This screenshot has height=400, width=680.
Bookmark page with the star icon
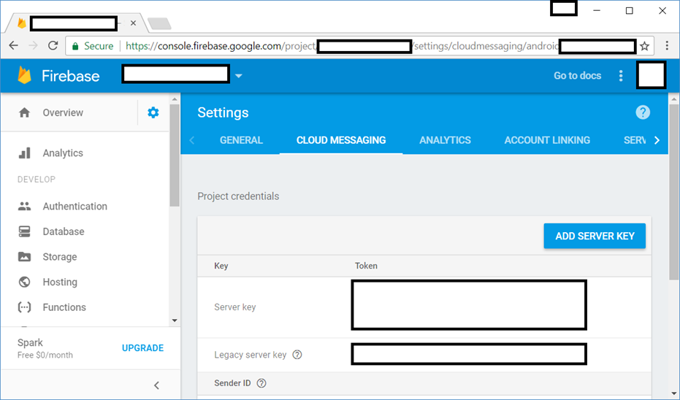pos(645,46)
